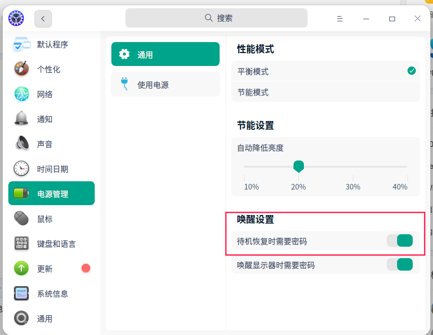The height and width of the screenshot is (335, 433).
Task: Click the Notification (通知) bell icon
Action: point(21,119)
